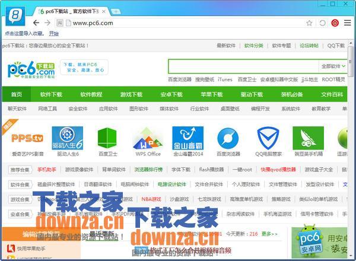
Task: Open the WPS Office icon
Action: tap(148, 138)
